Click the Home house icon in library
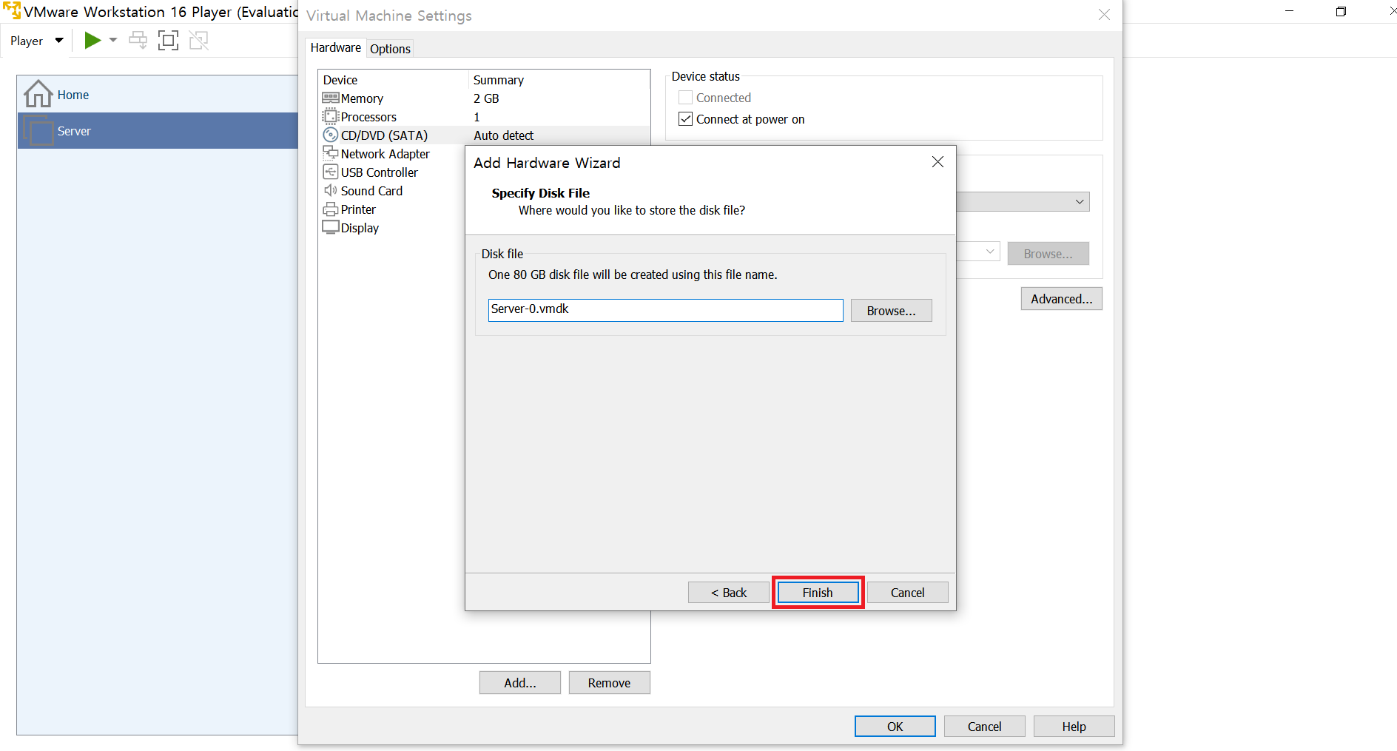 (x=38, y=94)
